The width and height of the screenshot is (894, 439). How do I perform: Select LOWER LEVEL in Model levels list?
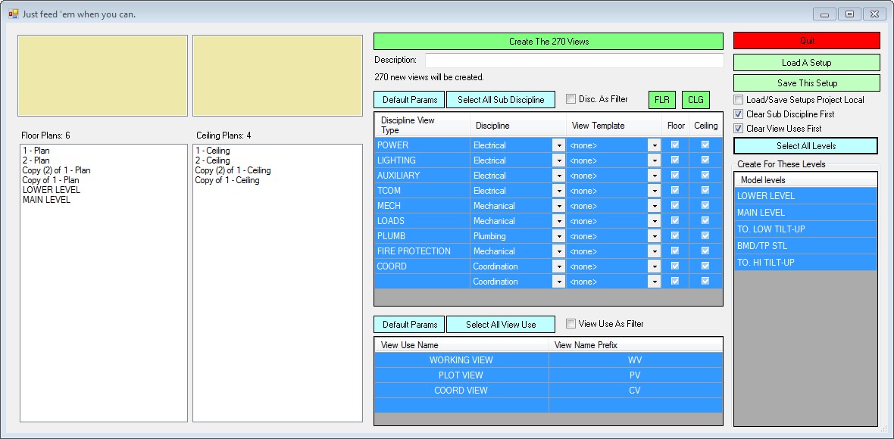coord(805,196)
